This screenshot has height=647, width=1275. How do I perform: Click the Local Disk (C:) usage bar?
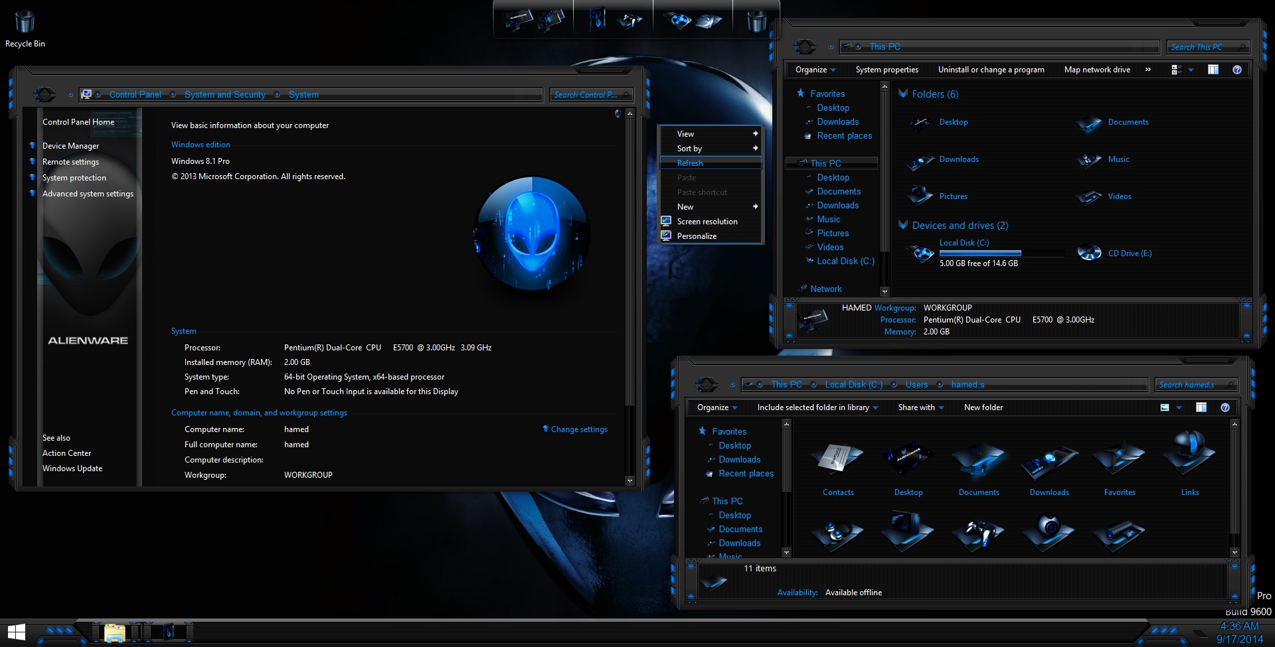[x=979, y=253]
